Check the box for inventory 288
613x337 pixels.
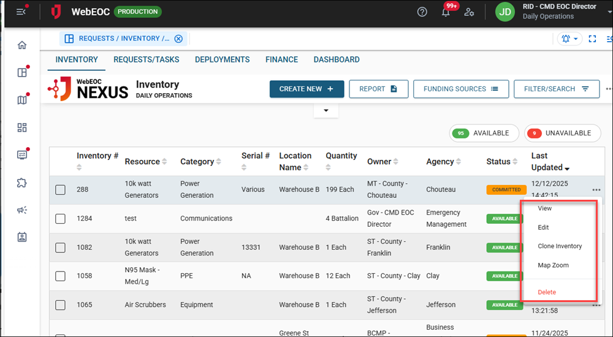click(x=60, y=190)
